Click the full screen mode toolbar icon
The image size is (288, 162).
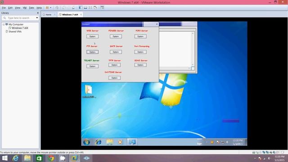[90, 8]
